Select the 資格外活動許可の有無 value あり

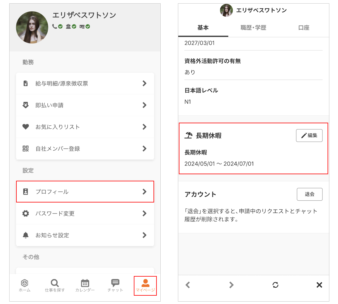click(190, 72)
